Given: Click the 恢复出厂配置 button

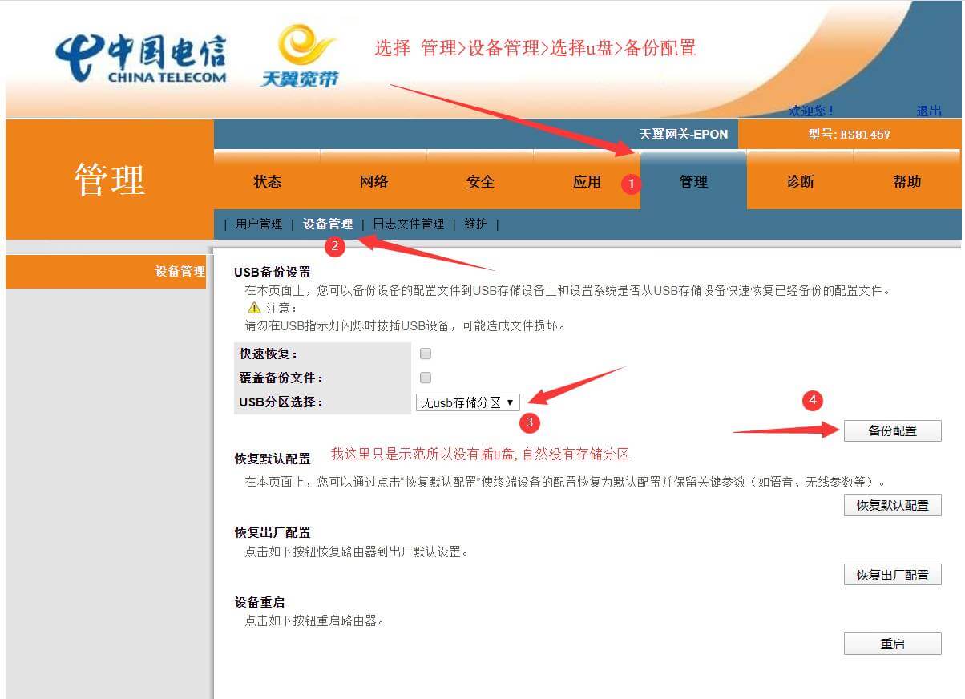Looking at the screenshot, I should pos(892,574).
